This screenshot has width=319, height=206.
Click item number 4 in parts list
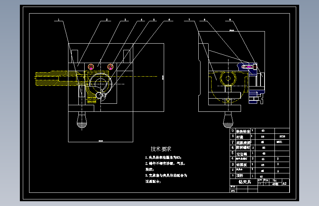coord(233,158)
